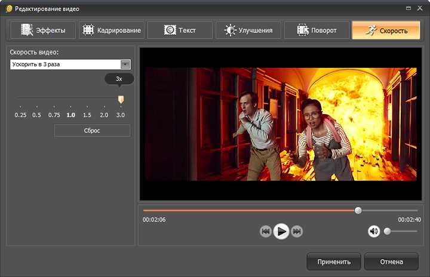Mute audio with the speaker icon
Image resolution: width=430 pixels, height=277 pixels.
point(374,232)
